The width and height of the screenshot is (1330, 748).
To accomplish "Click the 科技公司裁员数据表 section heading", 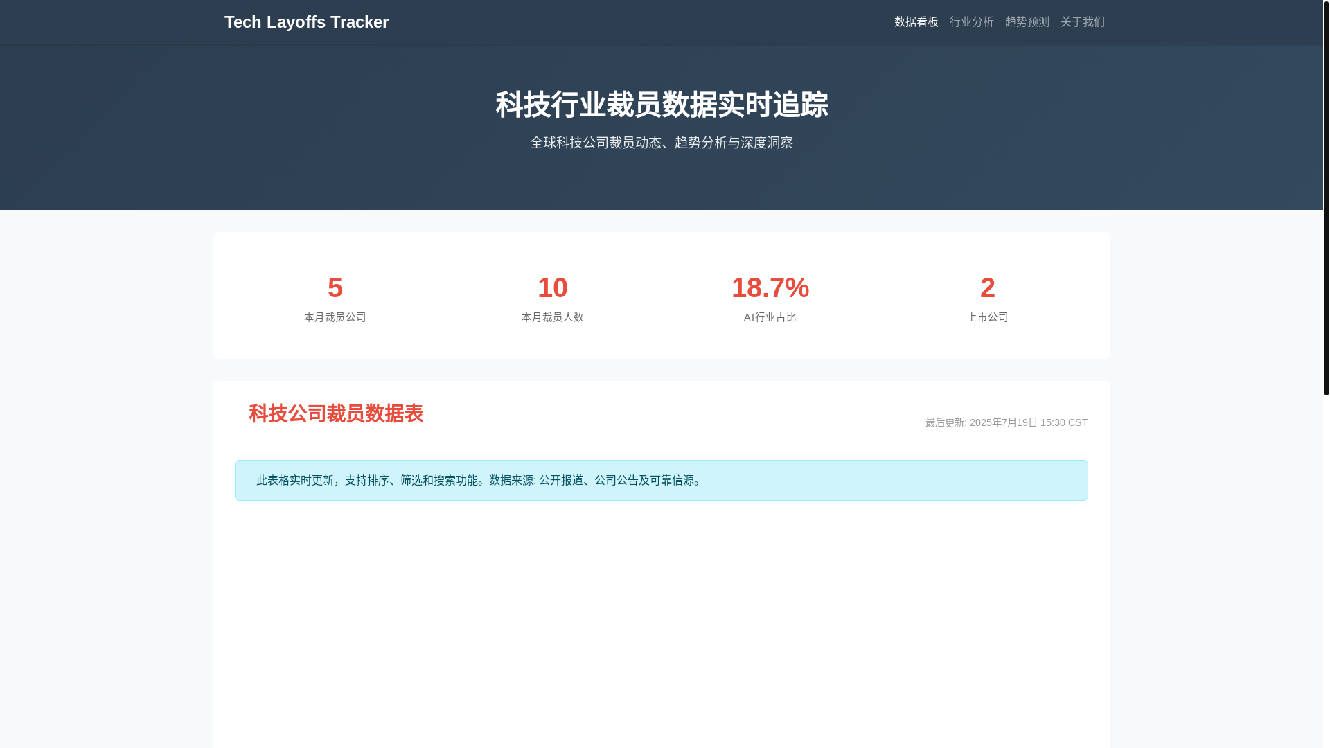I will (336, 413).
